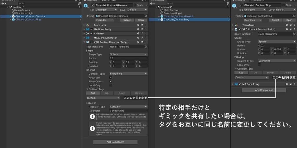The image size is (297, 148).
Task: Open VRC Contact Receiver preset icon
Action: pos(142,42)
